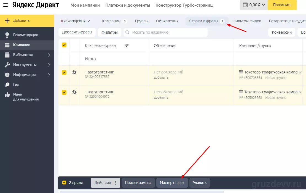This screenshot has width=306, height=193.
Task: Click the plus icon next to Добавить
Action: [7, 21]
